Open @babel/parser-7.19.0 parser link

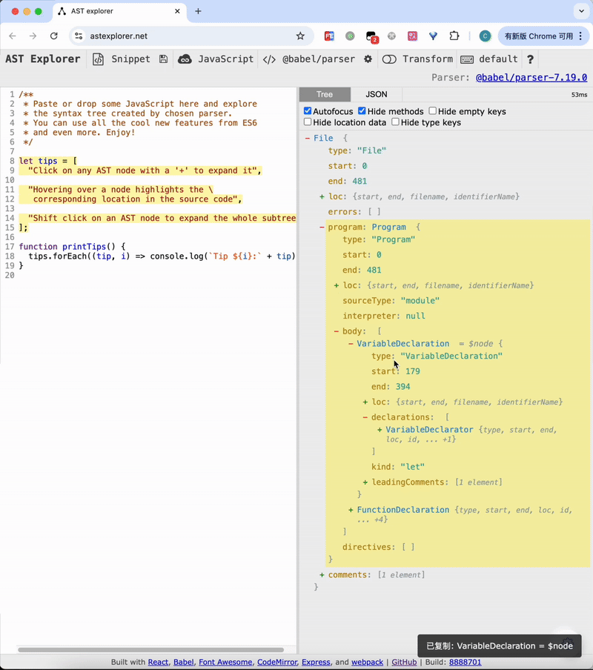(531, 77)
